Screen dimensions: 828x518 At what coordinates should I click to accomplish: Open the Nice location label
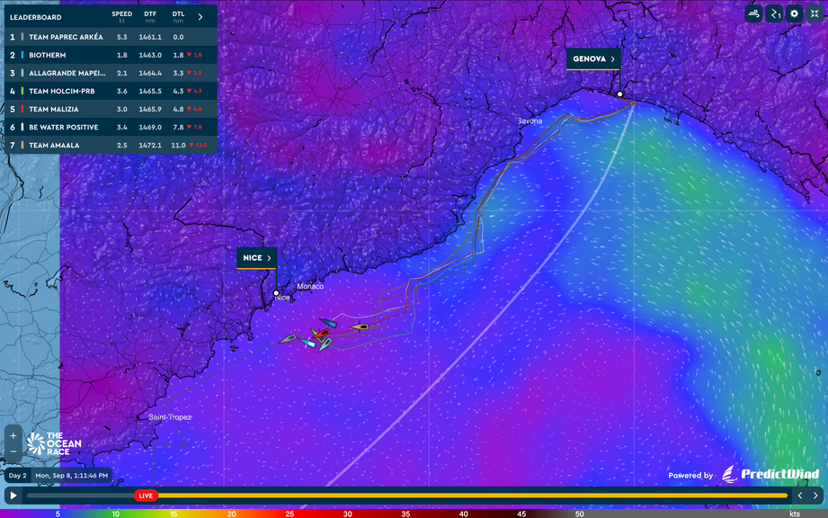click(x=256, y=258)
